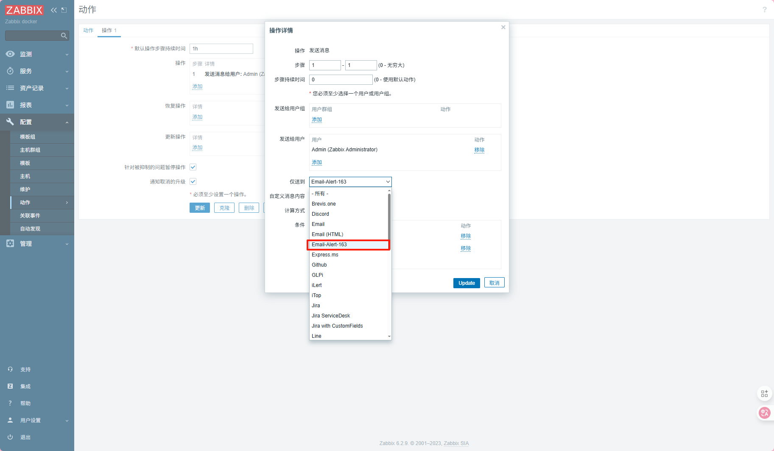Click the wrench icon for 配置 menu
This screenshot has width=774, height=451.
pos(10,122)
